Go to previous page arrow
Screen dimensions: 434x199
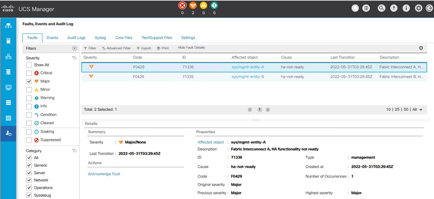click(250, 109)
